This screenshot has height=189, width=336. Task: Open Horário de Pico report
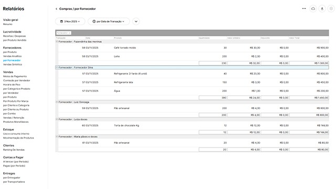(12, 85)
